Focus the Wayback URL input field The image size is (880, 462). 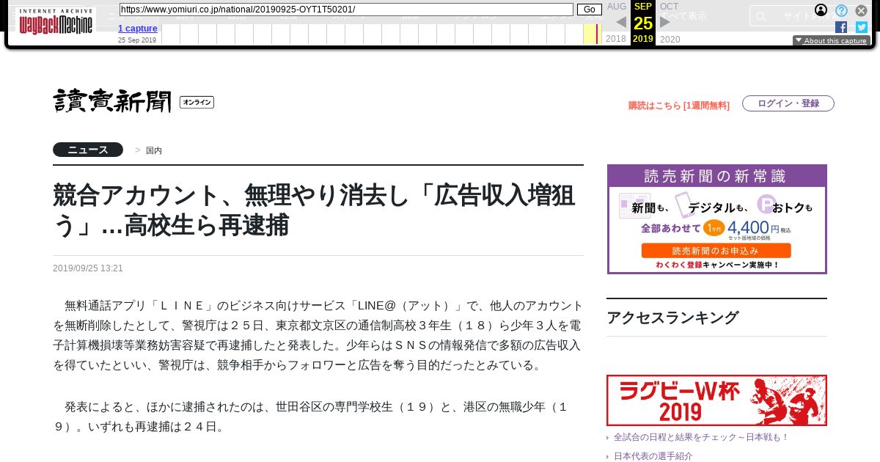346,10
